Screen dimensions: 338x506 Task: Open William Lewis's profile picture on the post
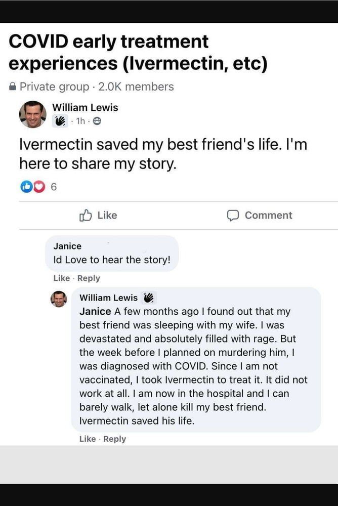[x=32, y=114]
